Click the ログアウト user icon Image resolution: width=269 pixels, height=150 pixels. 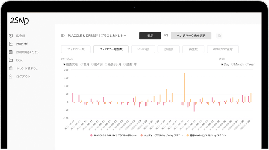pos(11,77)
